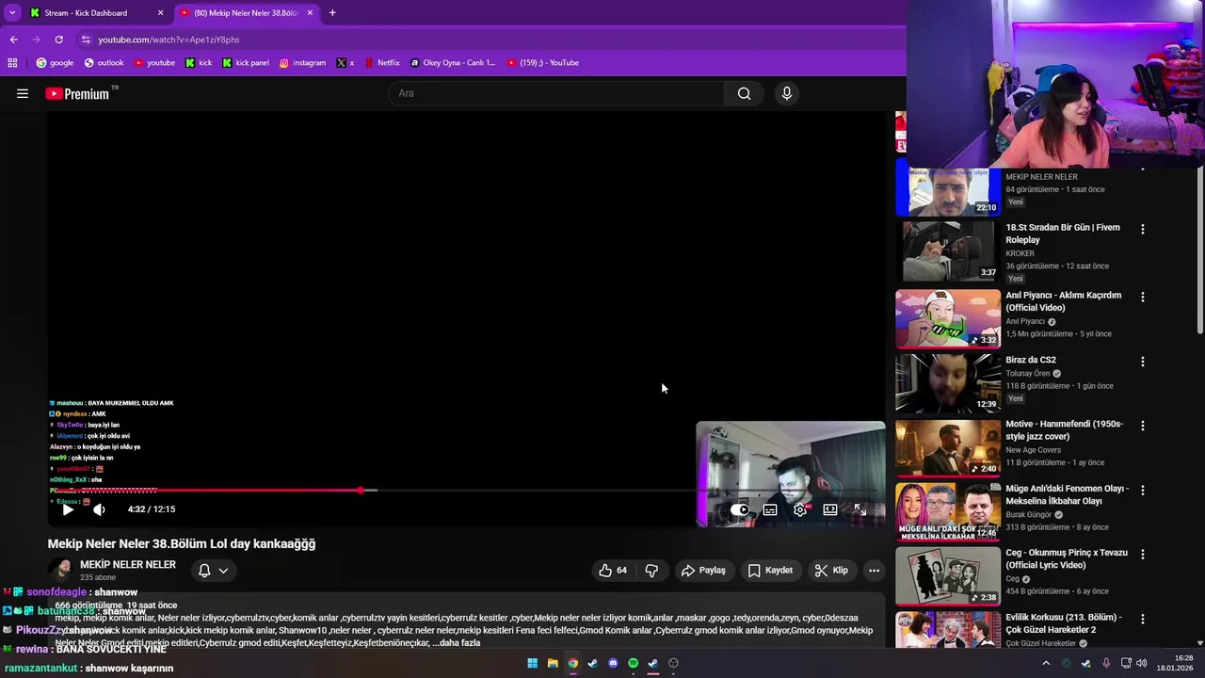Viewport: 1205px width, 678px height.
Task: Open Spotify from the taskbar
Action: [x=633, y=663]
